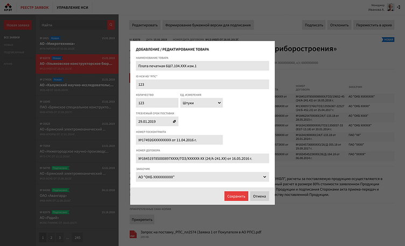
Task: Click the logout icon beside the user avatar
Action: click(x=399, y=7)
